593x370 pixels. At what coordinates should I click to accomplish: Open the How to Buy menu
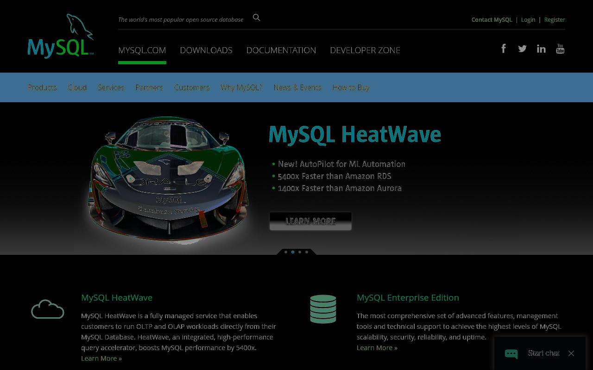tap(351, 87)
